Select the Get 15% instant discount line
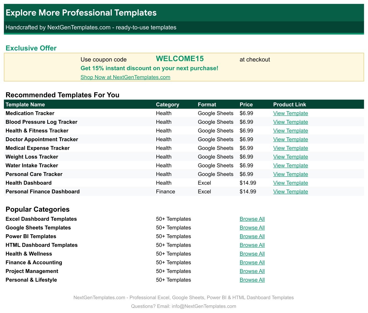The image size is (368, 313). point(149,68)
